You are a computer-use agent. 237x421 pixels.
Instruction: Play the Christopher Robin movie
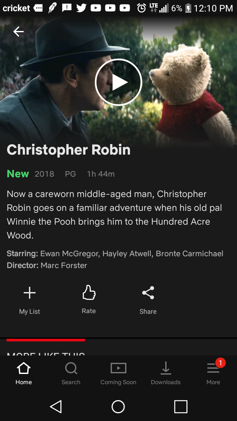click(x=118, y=82)
